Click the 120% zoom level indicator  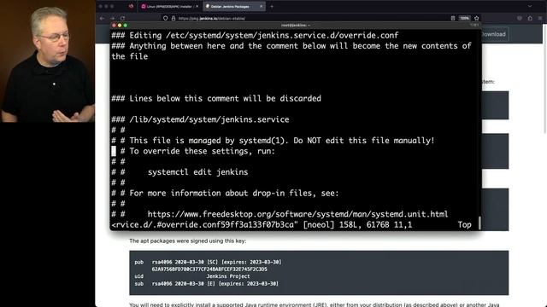(x=464, y=18)
